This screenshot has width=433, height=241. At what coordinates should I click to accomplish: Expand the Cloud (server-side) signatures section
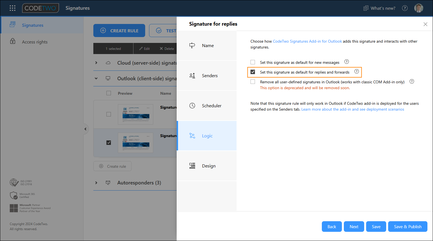point(96,63)
